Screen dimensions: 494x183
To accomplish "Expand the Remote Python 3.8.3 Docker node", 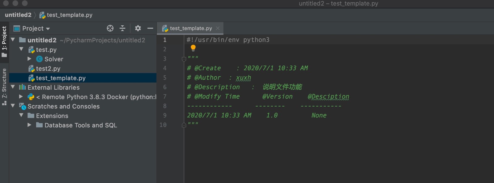I will 21,97.
